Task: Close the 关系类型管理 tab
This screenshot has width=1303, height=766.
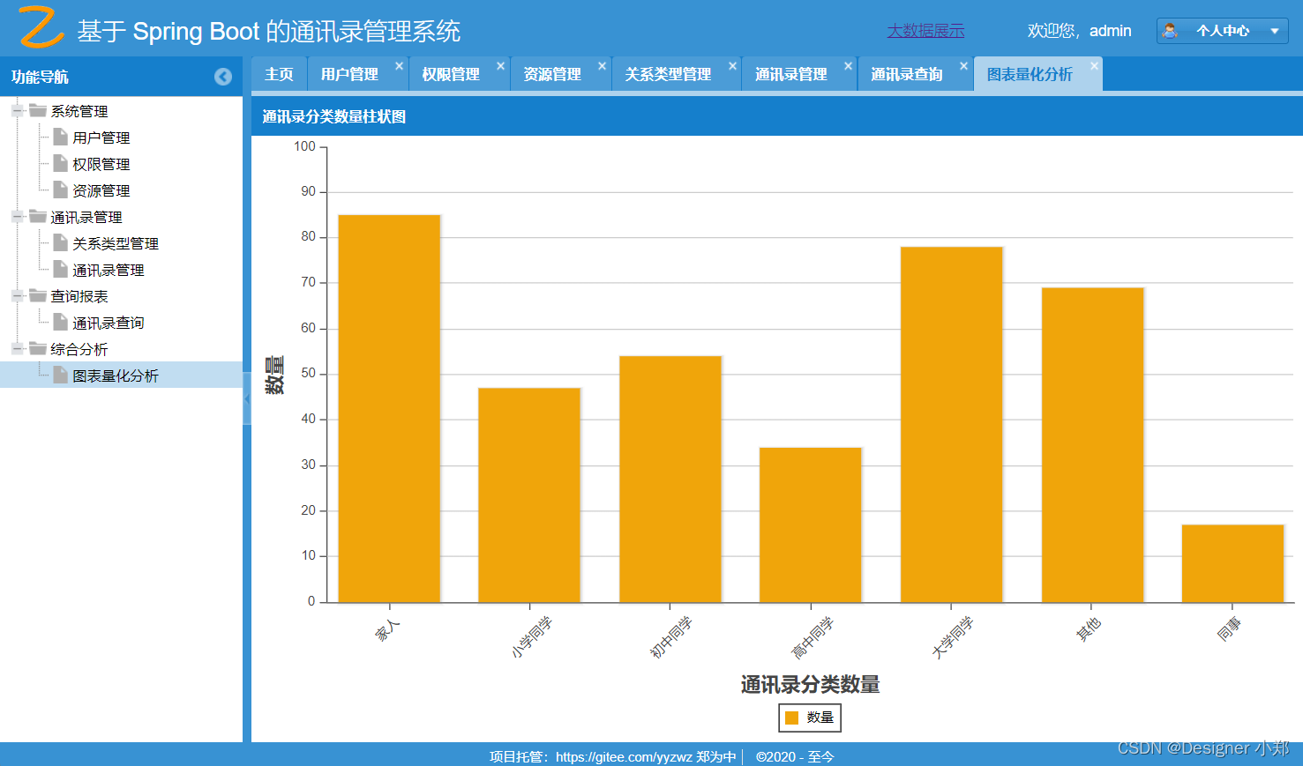Action: click(x=732, y=66)
